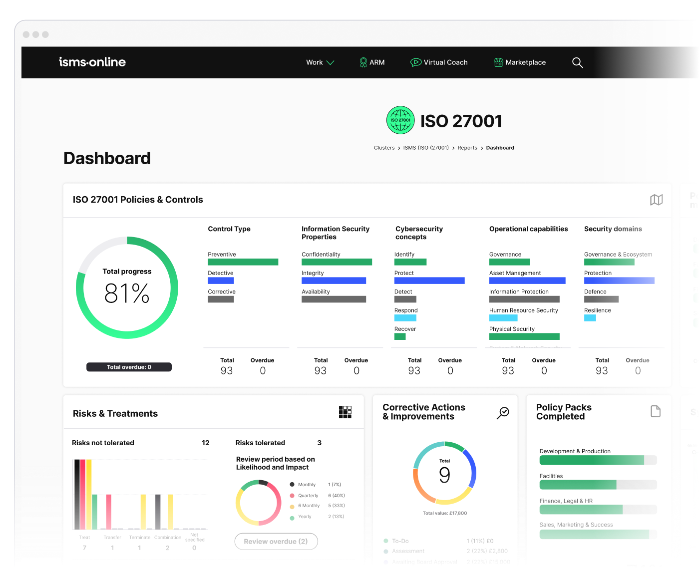699x579 pixels.
Task: Click the Marketplace storefront icon
Action: (x=498, y=62)
